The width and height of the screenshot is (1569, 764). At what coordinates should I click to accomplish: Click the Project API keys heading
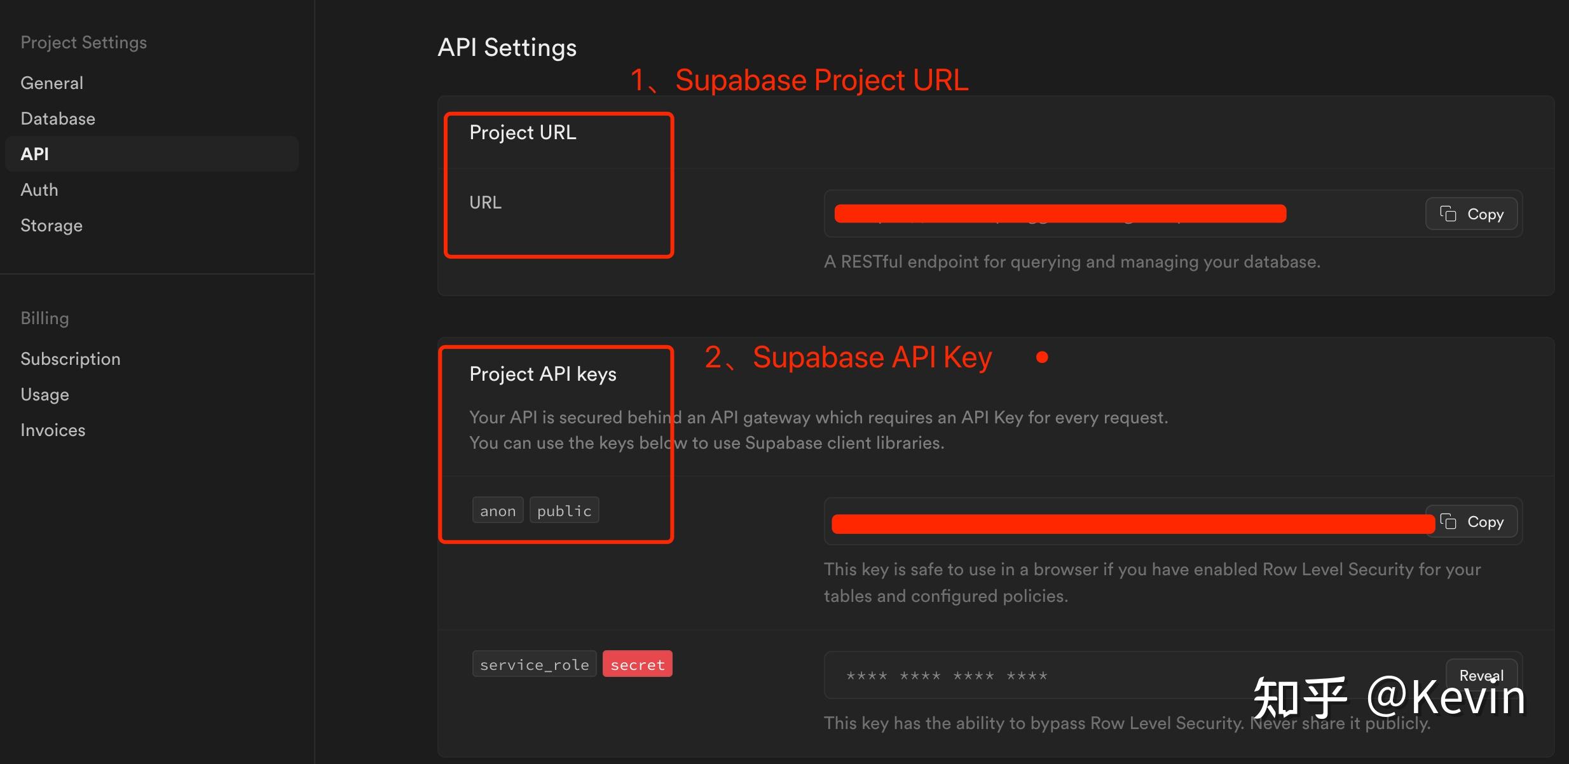[542, 374]
